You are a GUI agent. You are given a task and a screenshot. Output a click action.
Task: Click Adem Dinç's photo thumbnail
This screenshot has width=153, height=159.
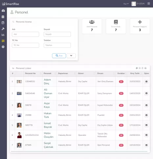click(x=19, y=81)
